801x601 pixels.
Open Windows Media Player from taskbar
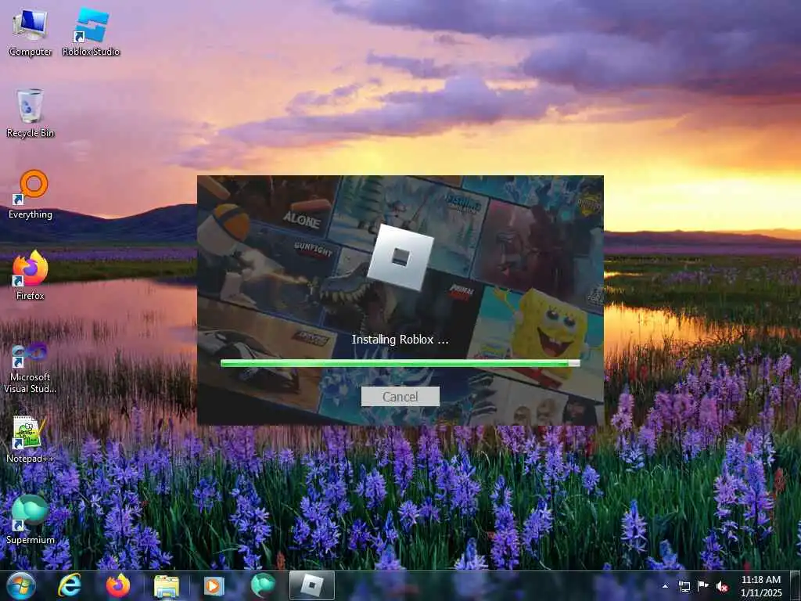point(214,586)
